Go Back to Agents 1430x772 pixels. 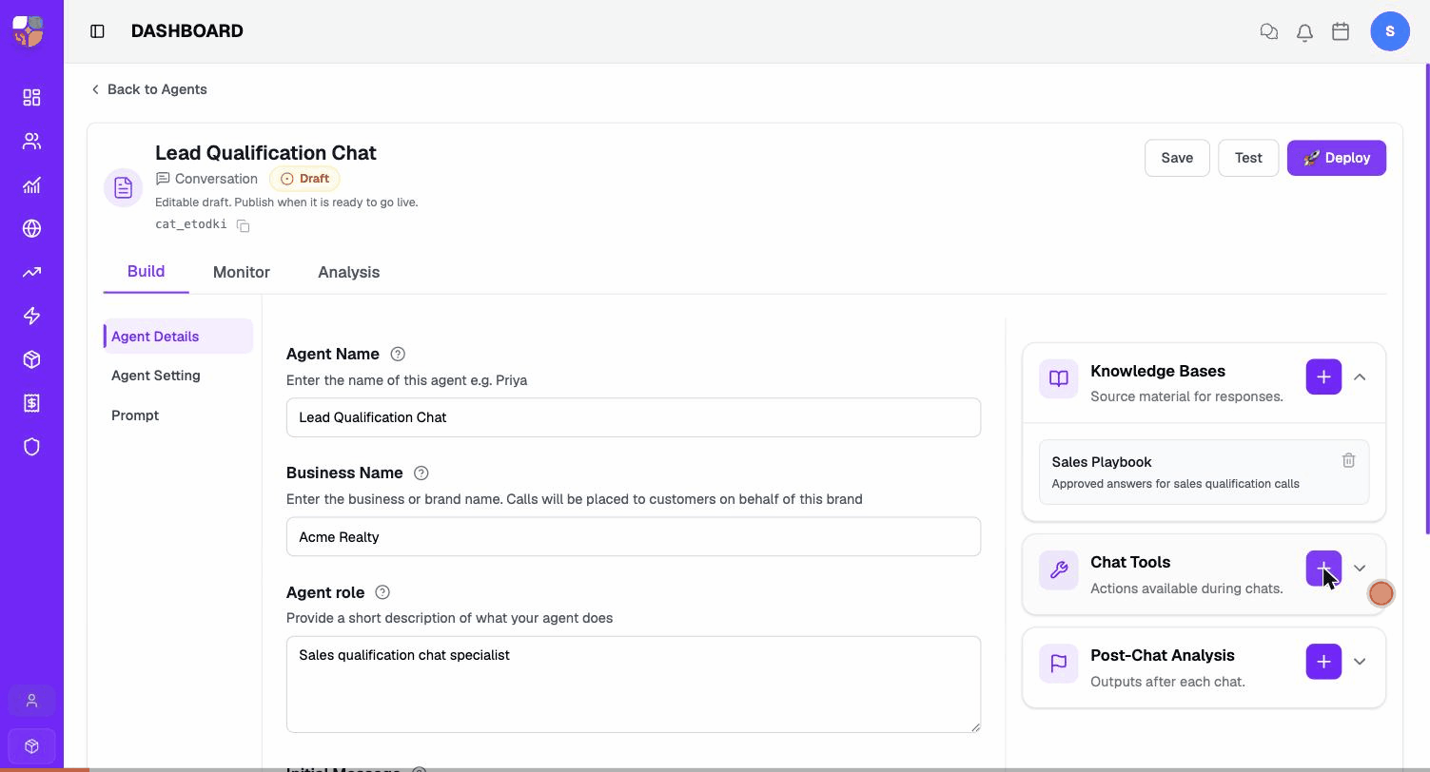pos(148,89)
